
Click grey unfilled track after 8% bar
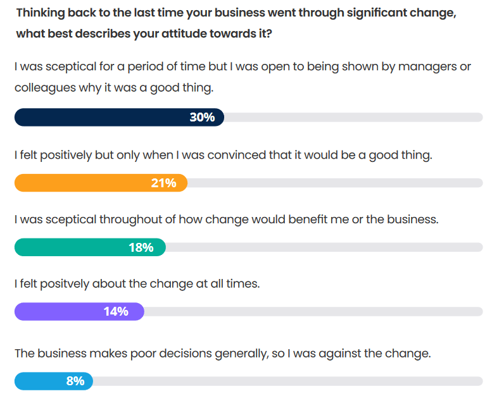click(x=287, y=381)
